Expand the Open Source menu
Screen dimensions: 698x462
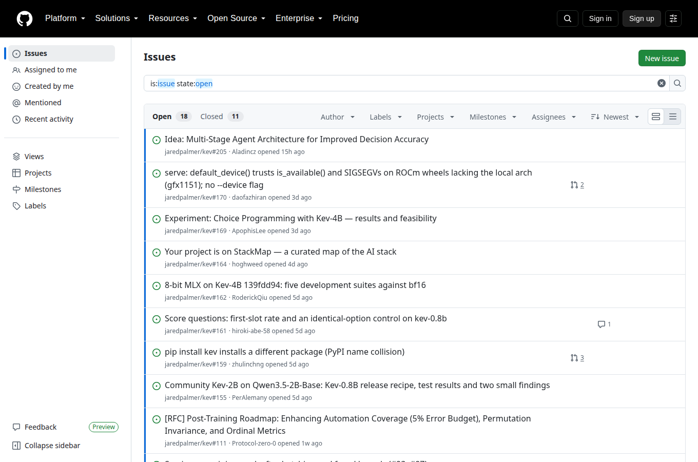point(236,18)
